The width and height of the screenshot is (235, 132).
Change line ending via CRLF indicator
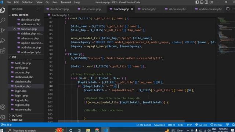pos(181,125)
